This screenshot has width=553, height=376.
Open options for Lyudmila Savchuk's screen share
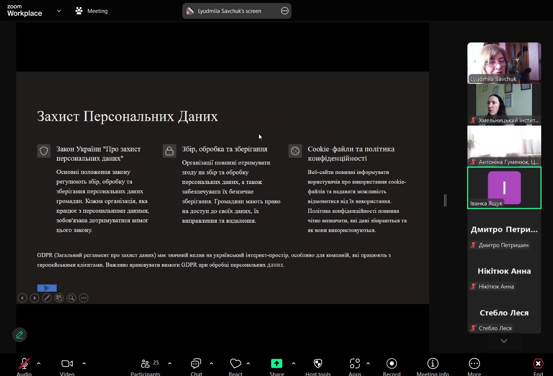[285, 11]
